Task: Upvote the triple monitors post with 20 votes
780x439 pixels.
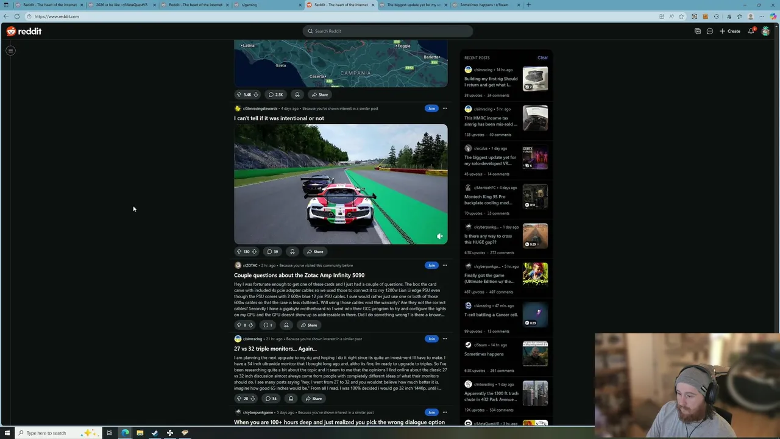Action: point(239,398)
